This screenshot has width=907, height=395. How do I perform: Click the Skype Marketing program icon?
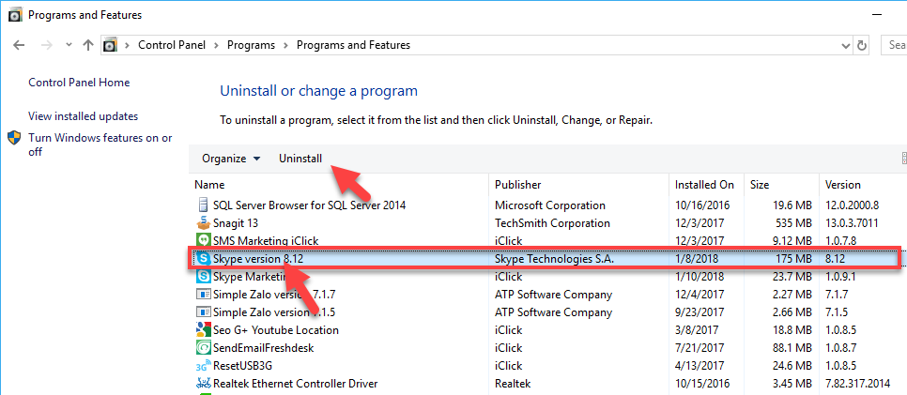tap(203, 277)
